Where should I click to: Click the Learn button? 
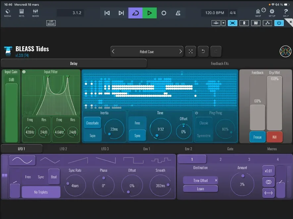point(201,189)
